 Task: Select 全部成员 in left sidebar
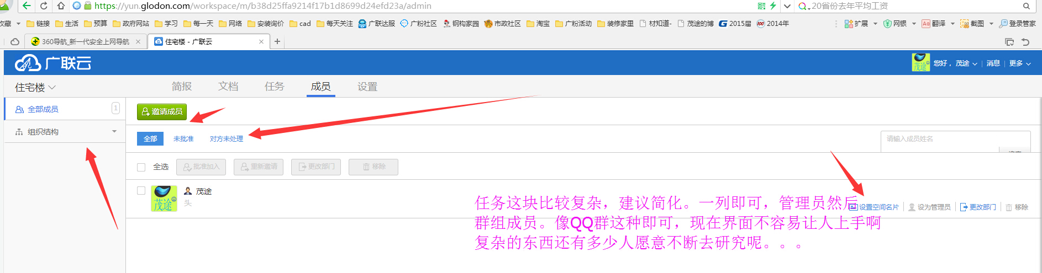coord(43,109)
